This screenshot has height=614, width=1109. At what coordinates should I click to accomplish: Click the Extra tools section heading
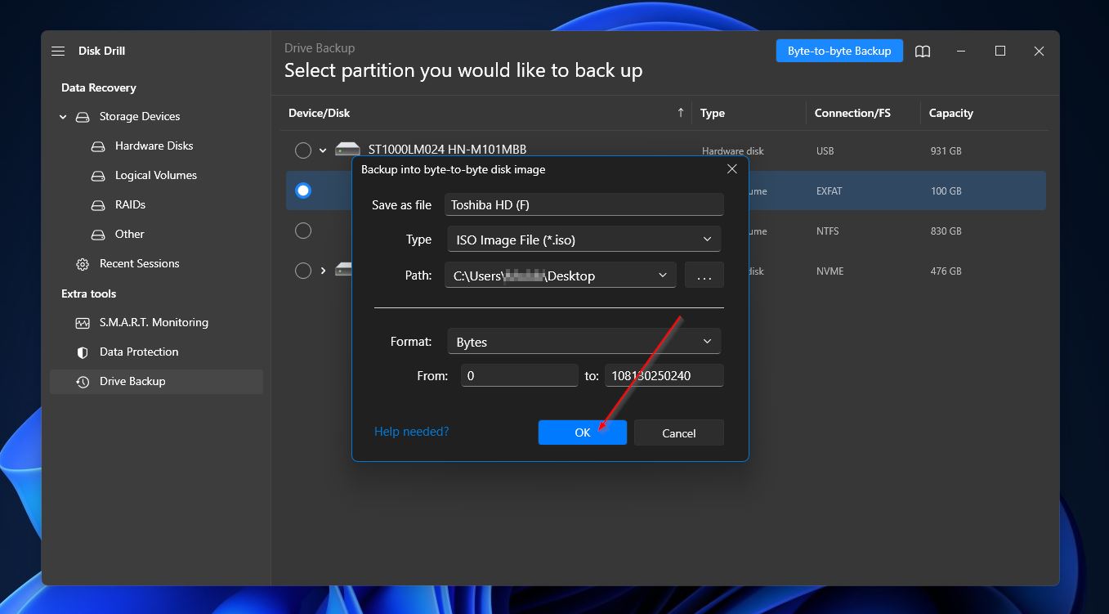click(89, 294)
